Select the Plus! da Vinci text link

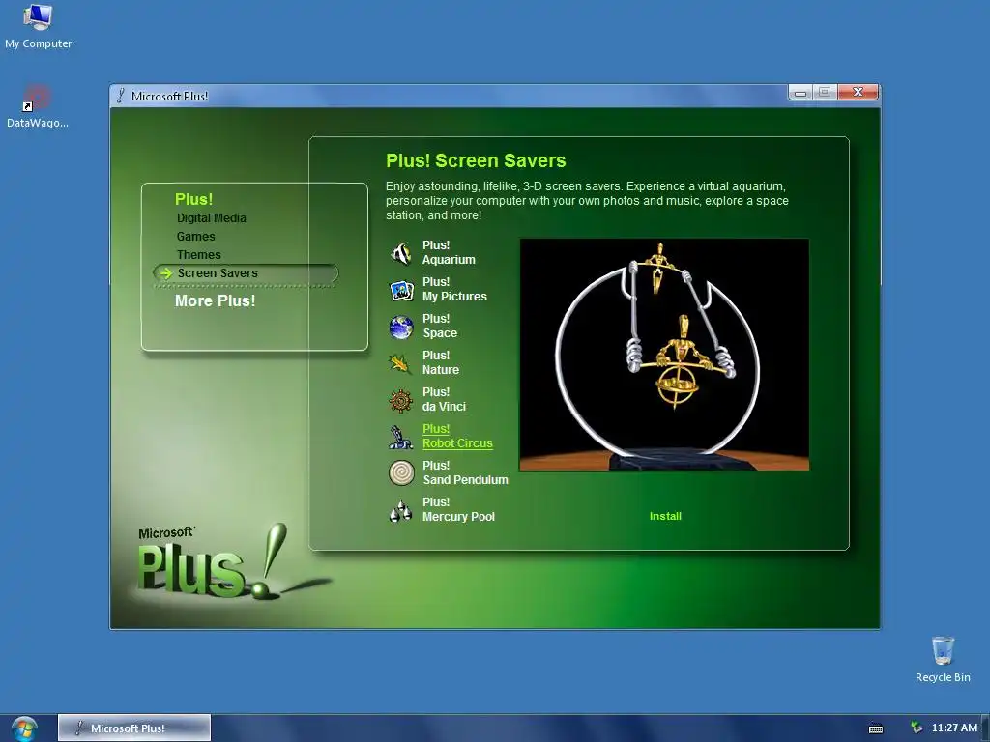[444, 399]
